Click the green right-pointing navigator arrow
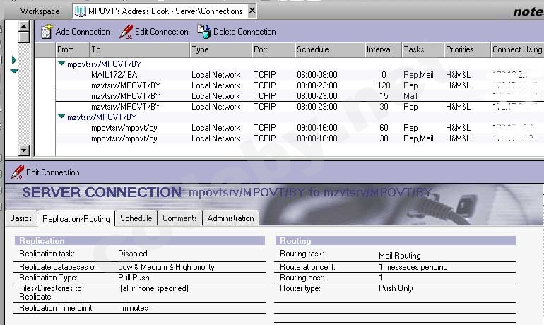The width and height of the screenshot is (544, 325). (x=13, y=60)
